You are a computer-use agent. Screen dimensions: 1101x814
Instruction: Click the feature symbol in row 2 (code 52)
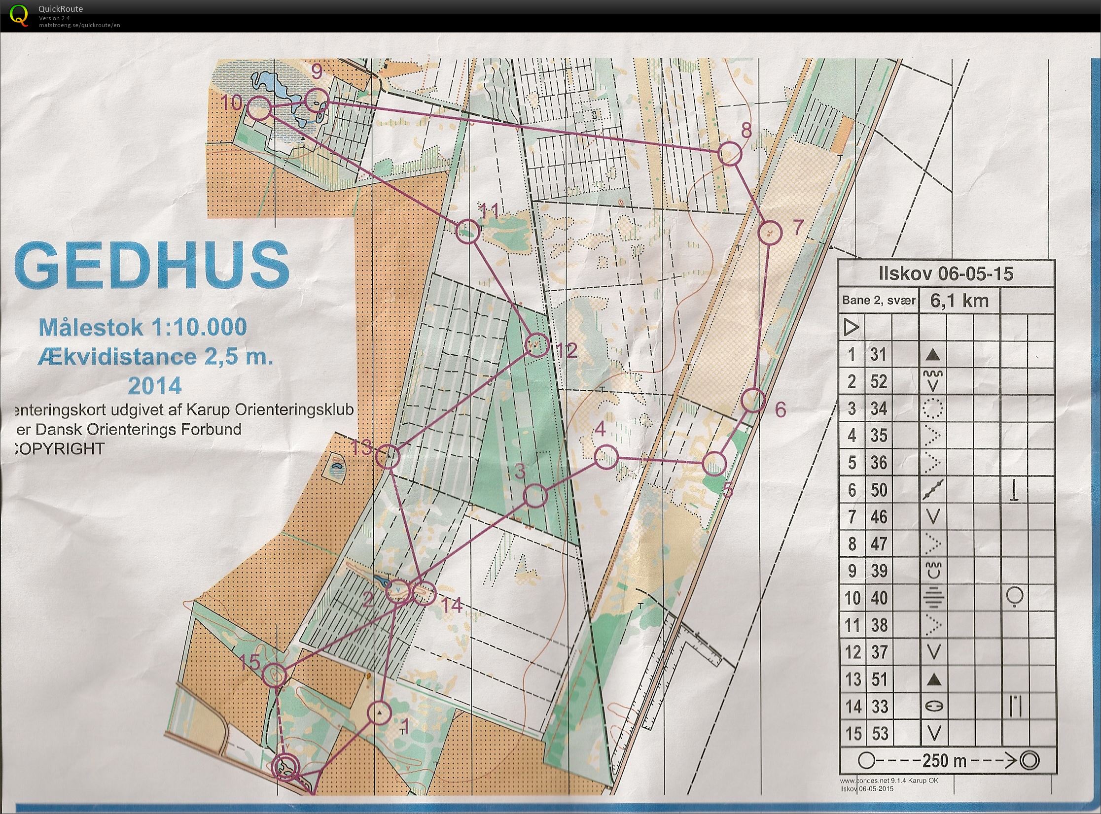coord(932,381)
